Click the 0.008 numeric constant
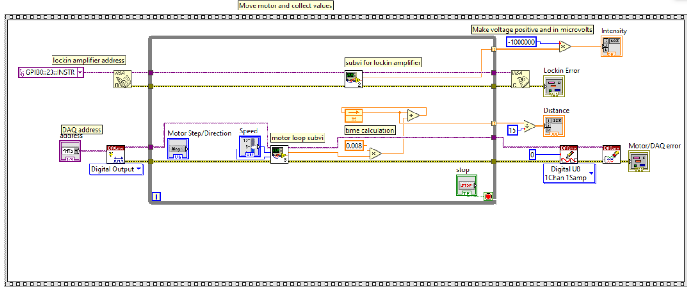 pyautogui.click(x=354, y=146)
